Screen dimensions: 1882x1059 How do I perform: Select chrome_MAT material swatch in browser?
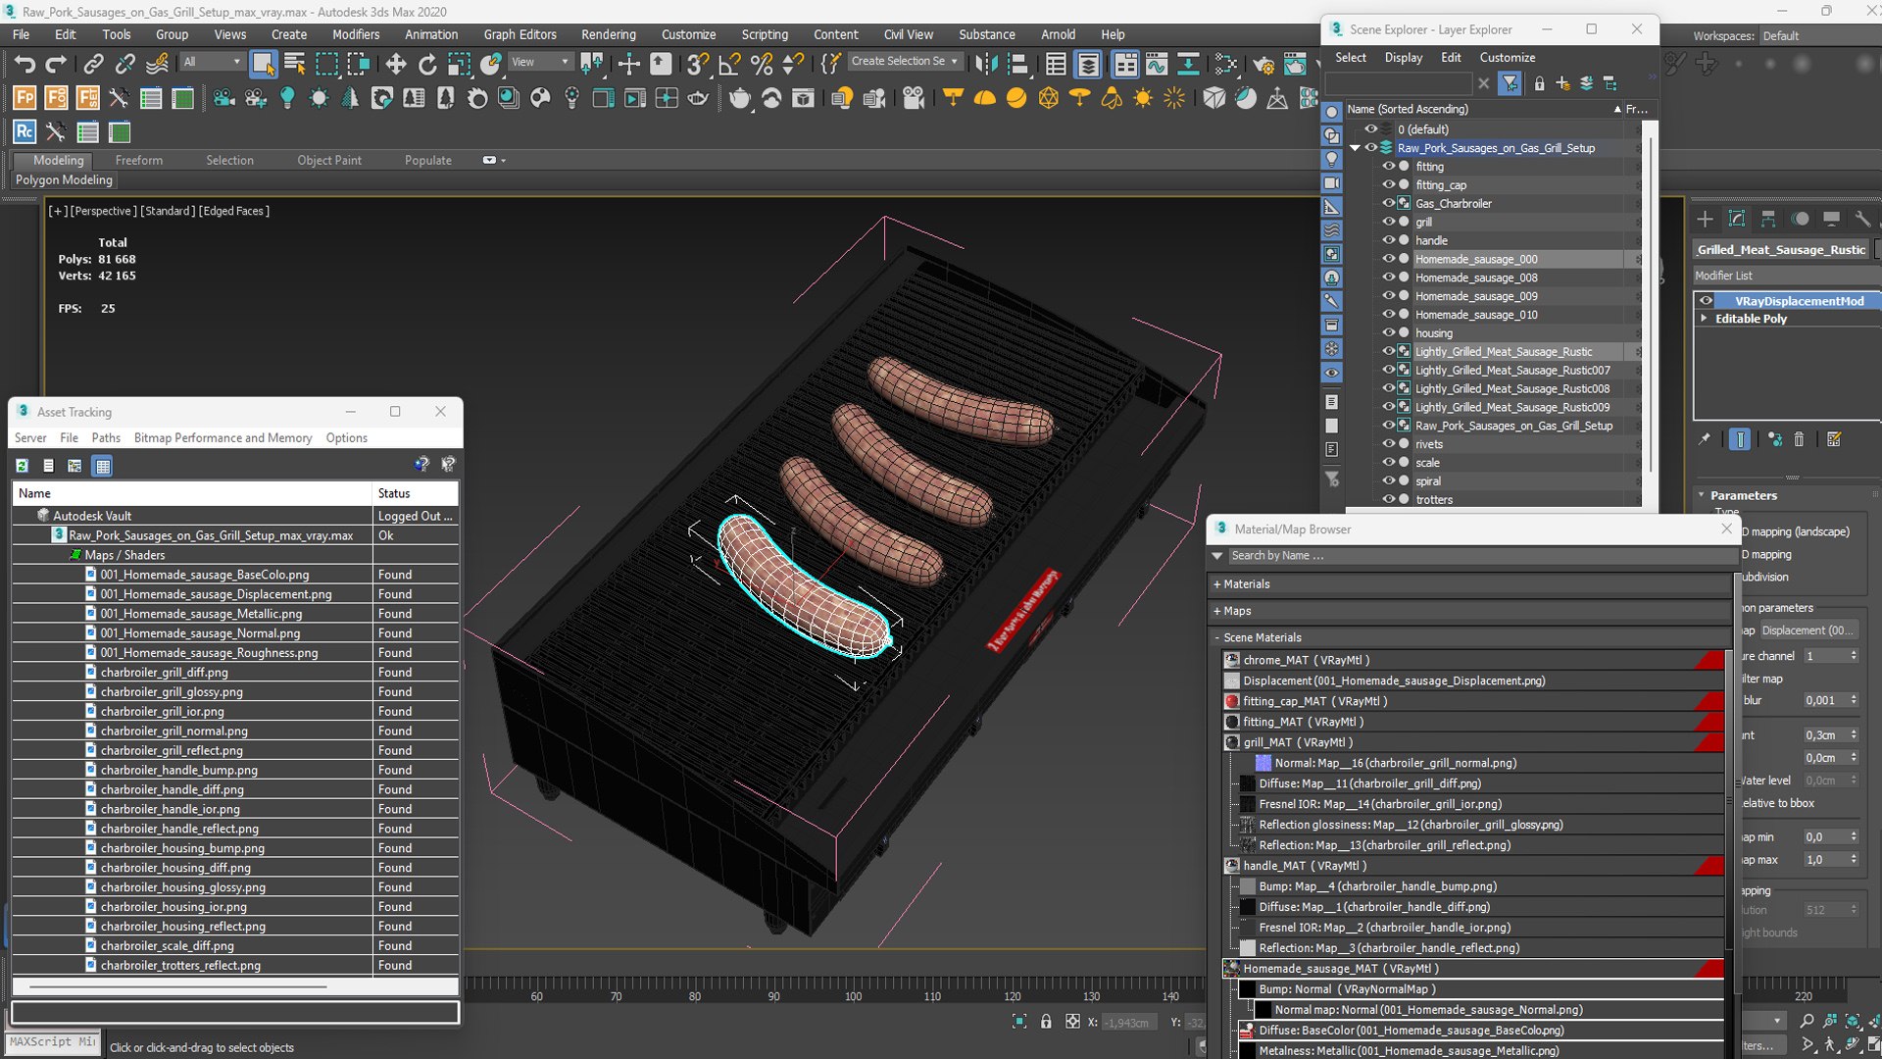pos(1231,660)
